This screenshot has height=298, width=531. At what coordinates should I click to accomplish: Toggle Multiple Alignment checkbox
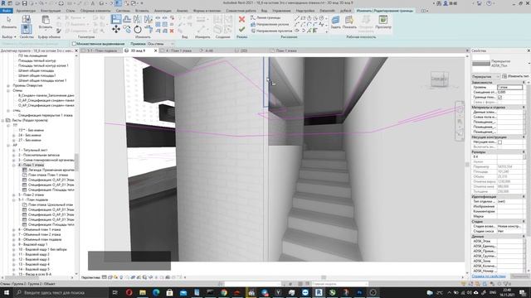(74, 44)
